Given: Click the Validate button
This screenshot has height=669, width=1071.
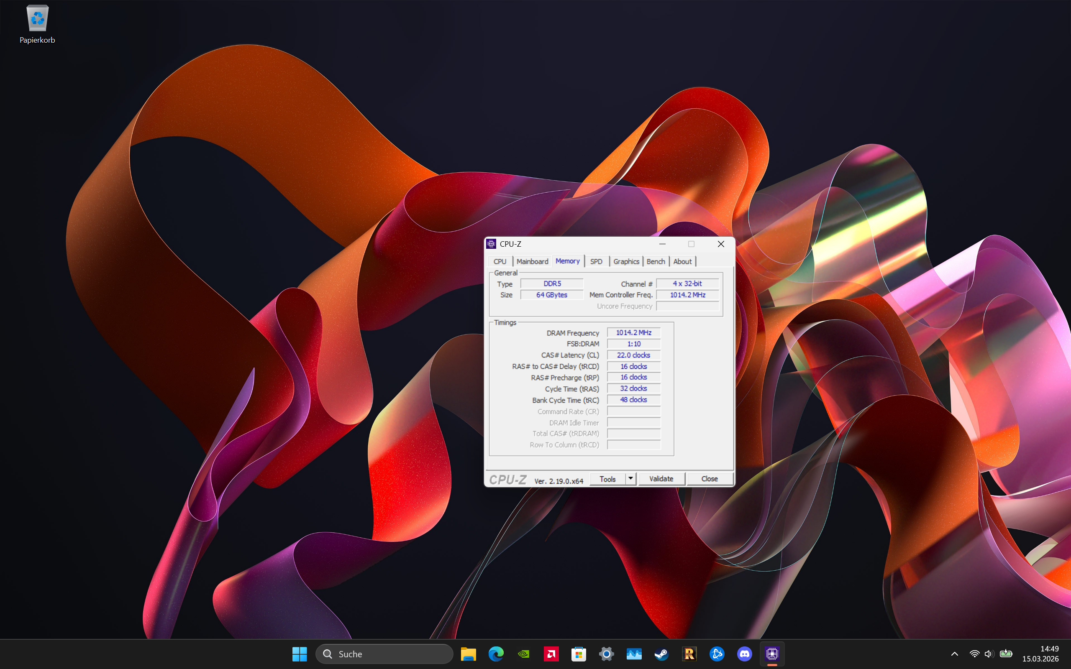Looking at the screenshot, I should point(661,479).
